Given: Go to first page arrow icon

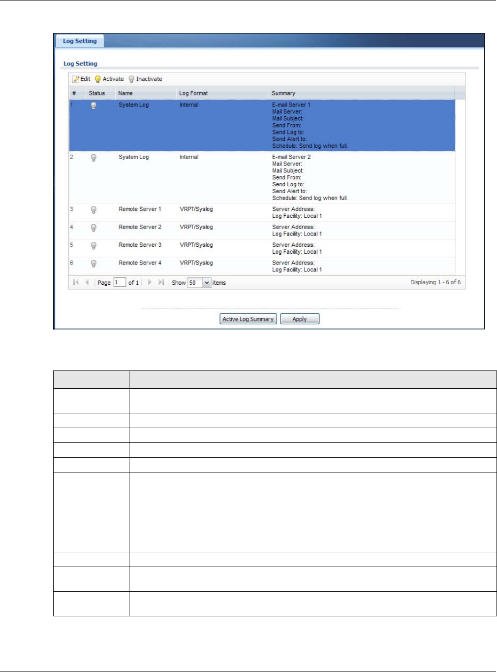Looking at the screenshot, I should click(76, 282).
